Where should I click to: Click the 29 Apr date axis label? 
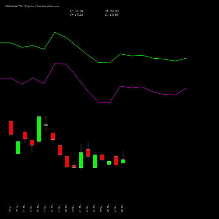click(10, 208)
